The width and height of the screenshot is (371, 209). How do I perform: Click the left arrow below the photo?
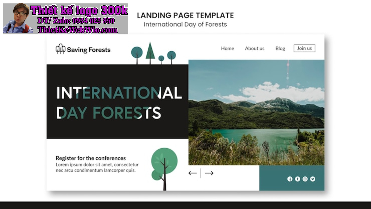pyautogui.click(x=192, y=173)
